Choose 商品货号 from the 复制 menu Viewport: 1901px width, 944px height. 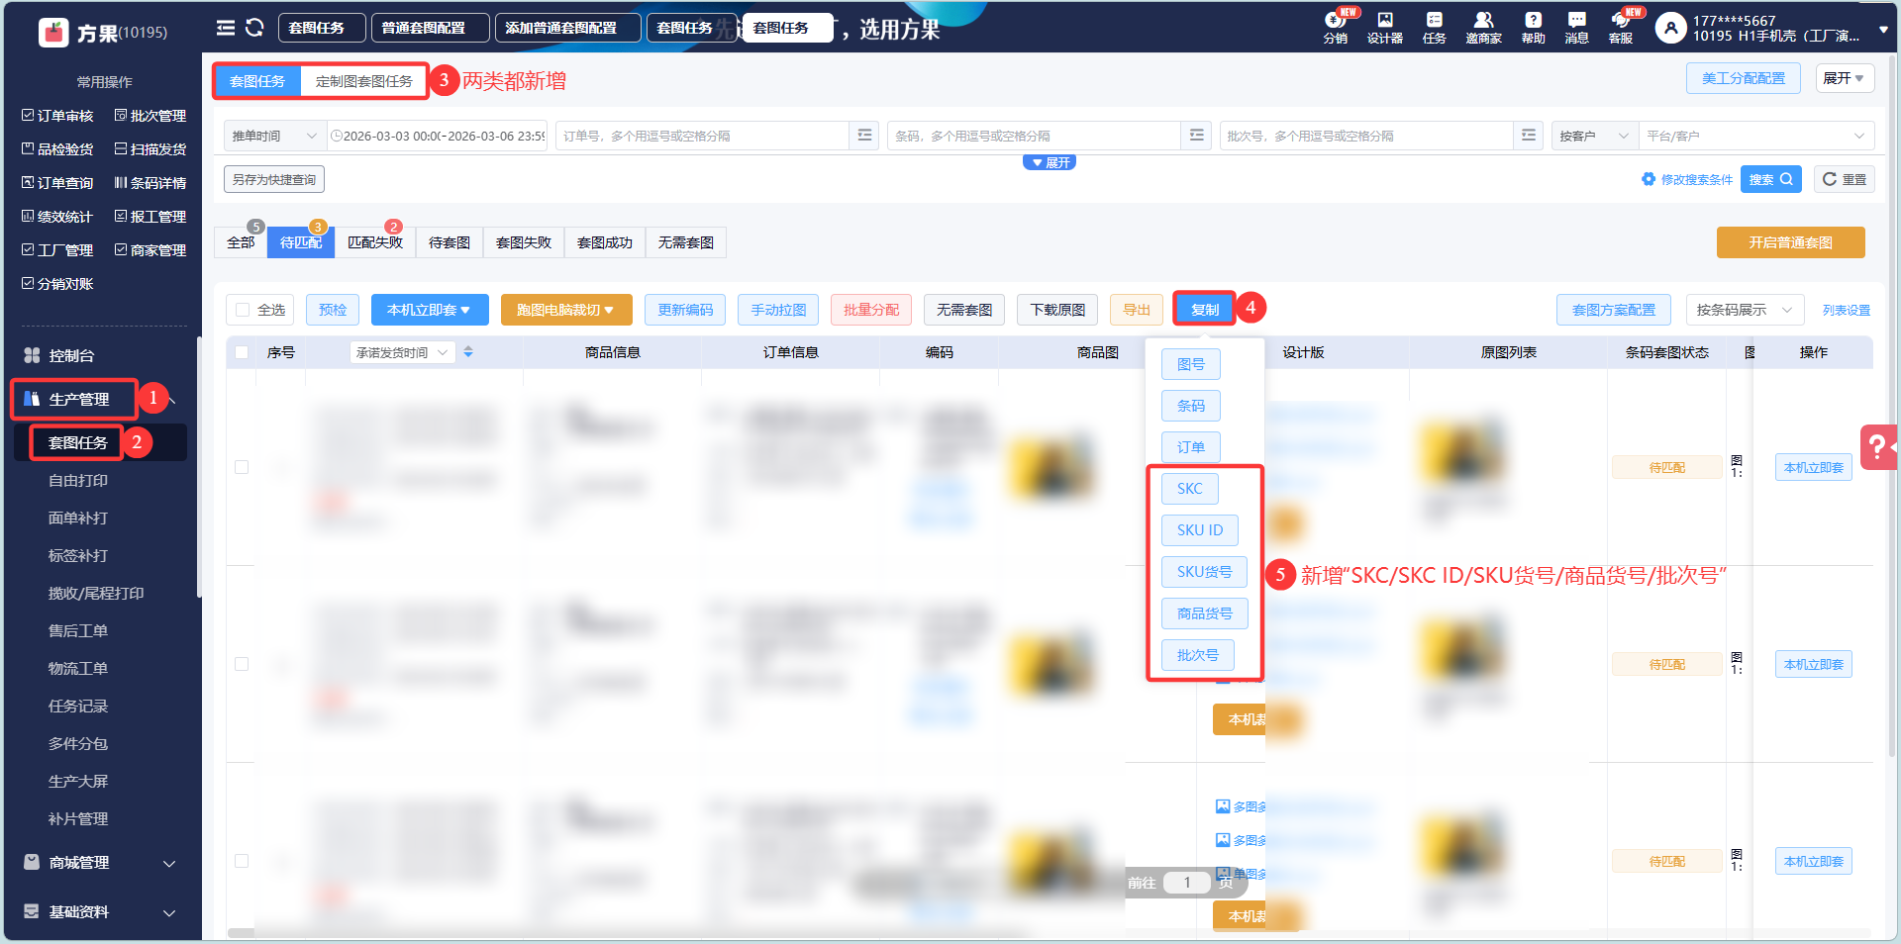pos(1205,614)
